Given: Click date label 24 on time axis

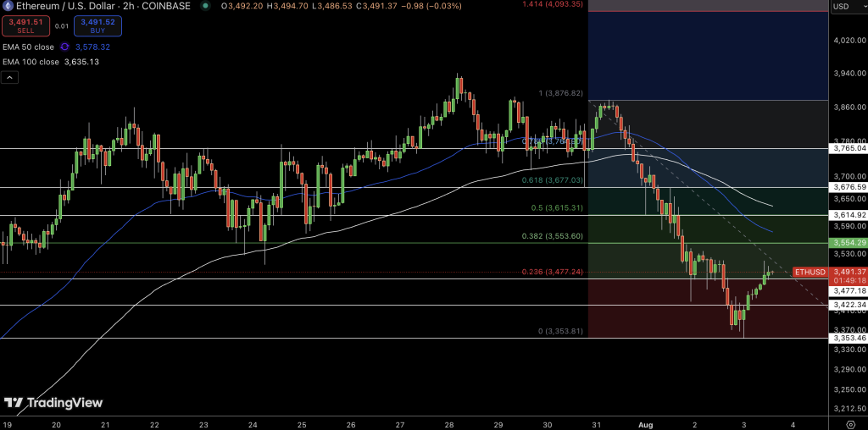Looking at the screenshot, I should tap(253, 424).
